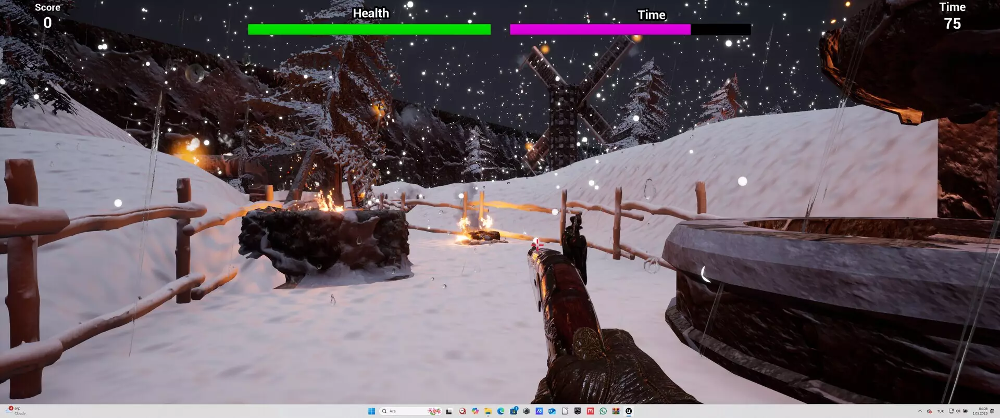1000x418 pixels.
Task: Launch Epic Games Launcher from taskbar
Action: point(578,411)
